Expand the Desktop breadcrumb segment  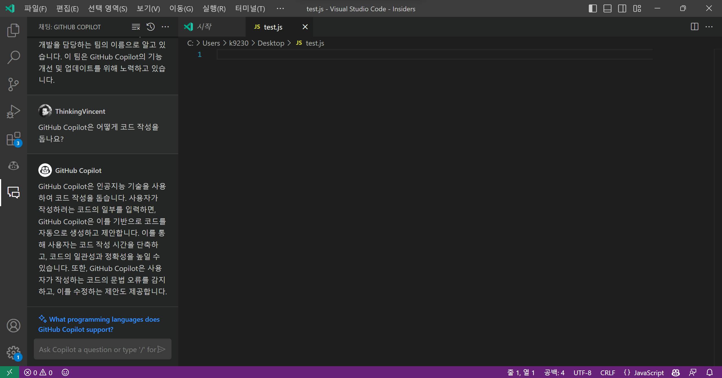(x=271, y=43)
